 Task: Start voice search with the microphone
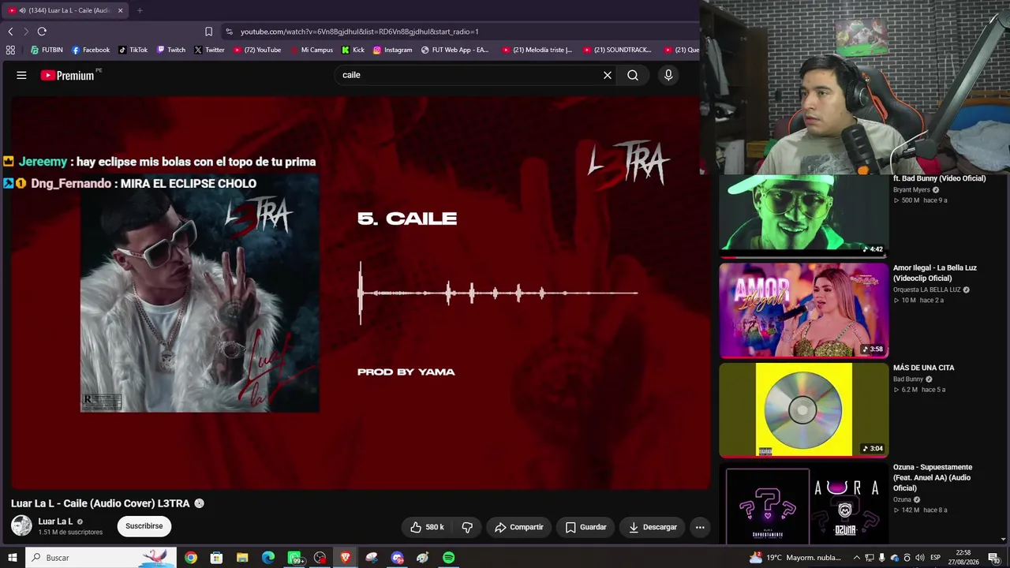coord(668,75)
